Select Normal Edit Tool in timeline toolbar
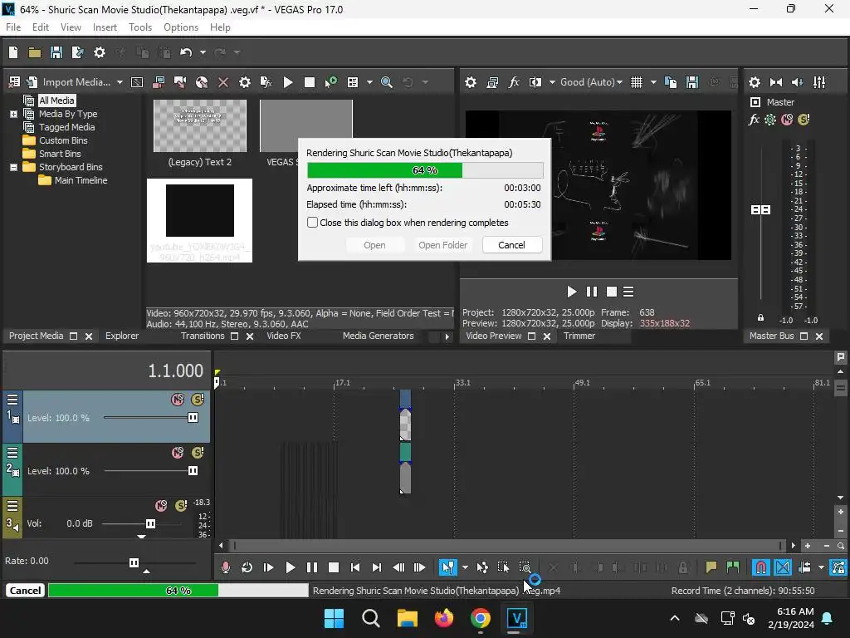850x638 pixels. click(447, 567)
